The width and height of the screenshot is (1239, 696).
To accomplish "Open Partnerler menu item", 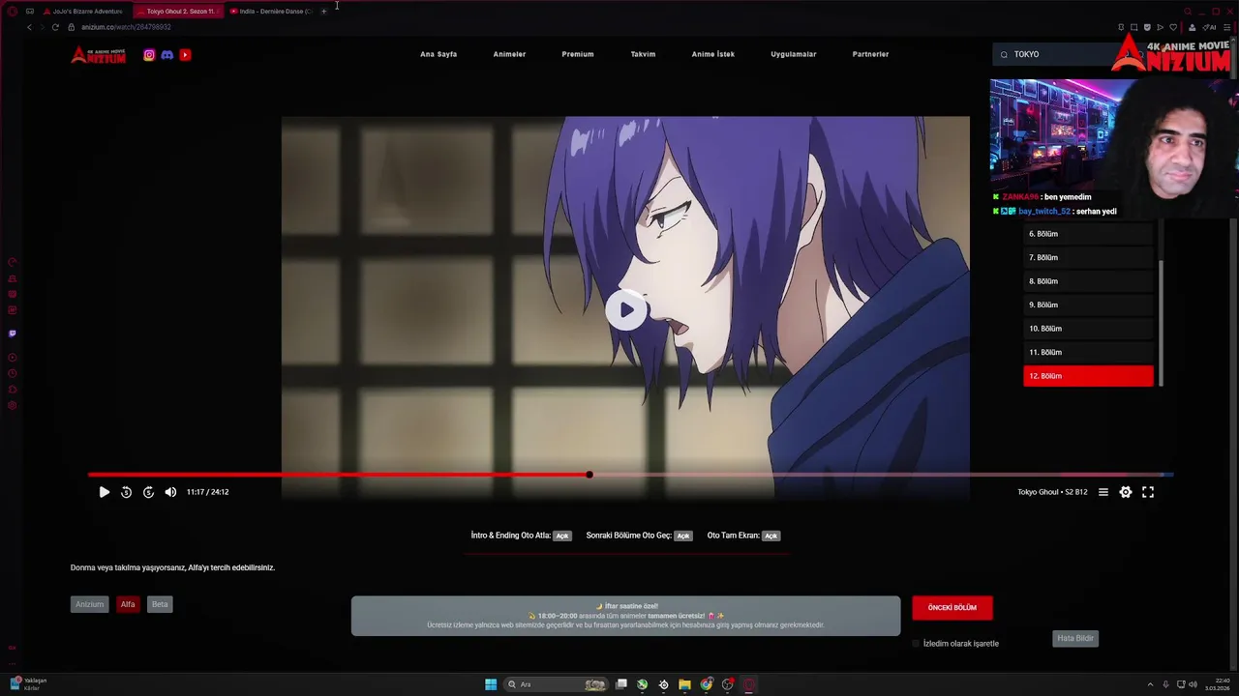I will point(870,54).
